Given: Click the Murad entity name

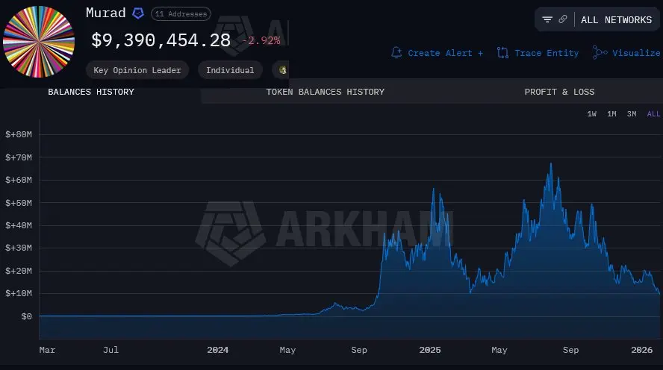Looking at the screenshot, I should click(x=106, y=13).
